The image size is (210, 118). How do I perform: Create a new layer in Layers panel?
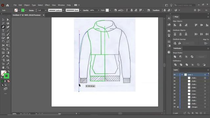(200, 113)
